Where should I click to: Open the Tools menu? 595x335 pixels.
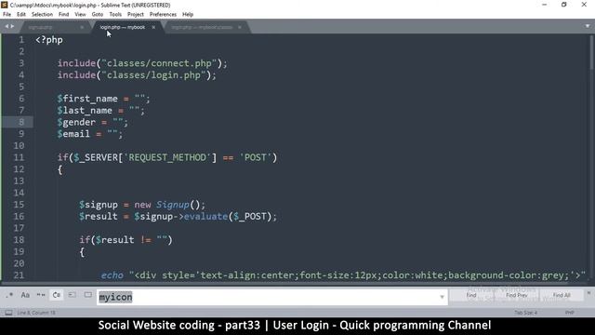(x=115, y=15)
